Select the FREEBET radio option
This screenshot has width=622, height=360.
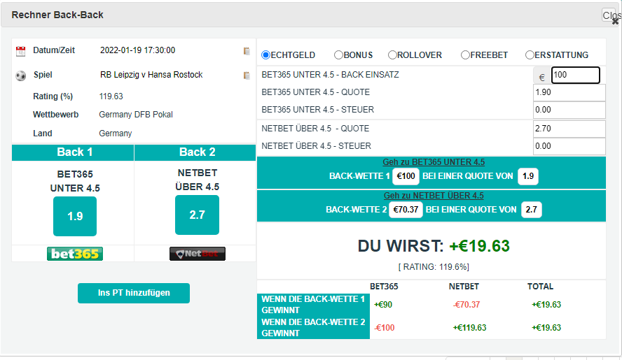[x=465, y=55]
